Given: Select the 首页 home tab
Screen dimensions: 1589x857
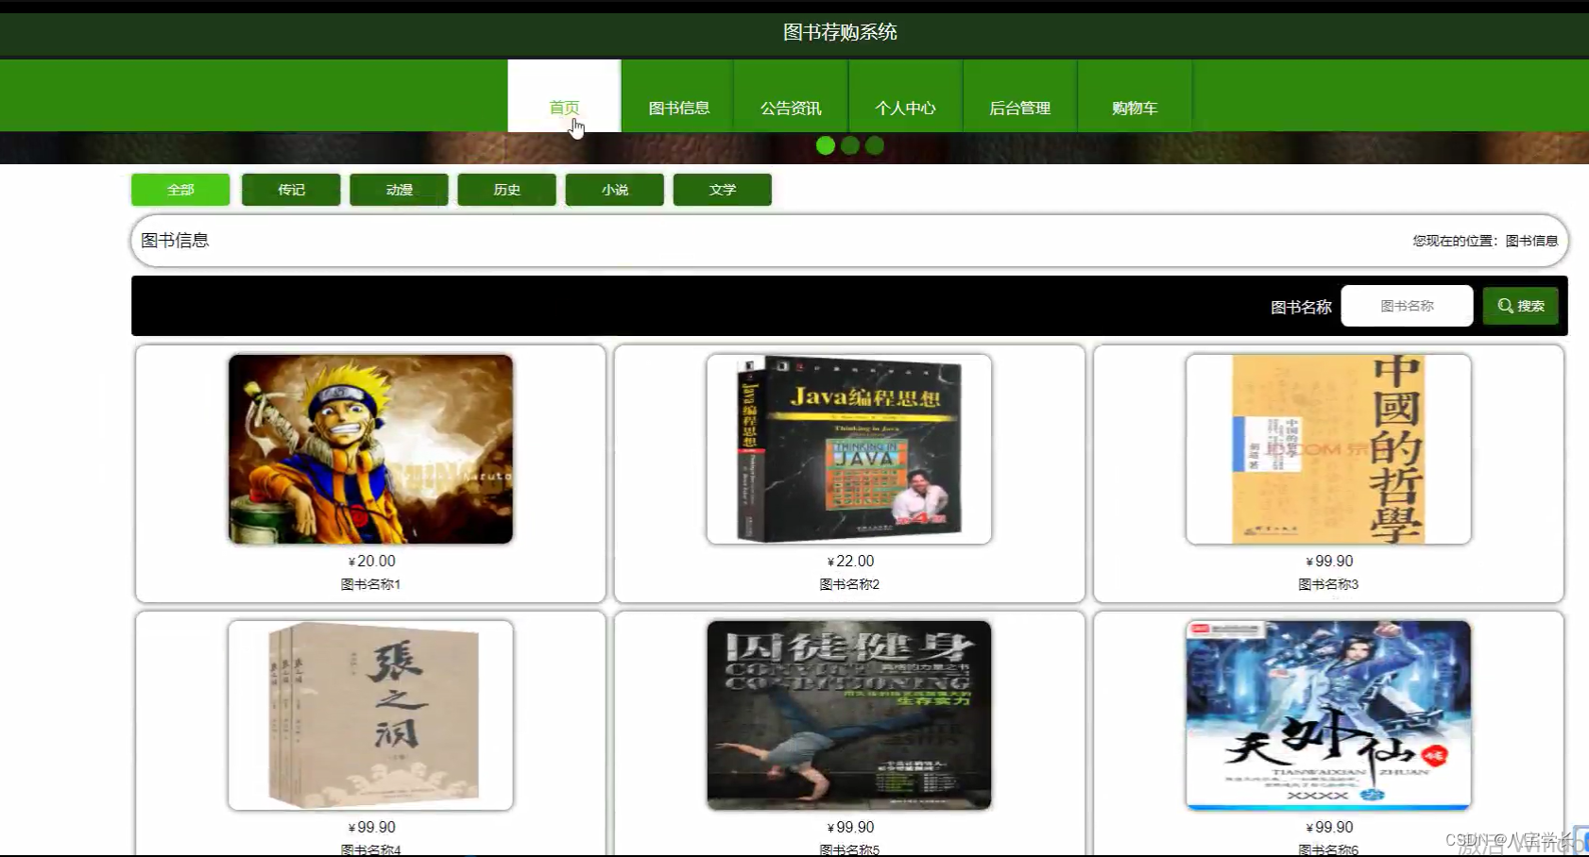Looking at the screenshot, I should tap(564, 108).
